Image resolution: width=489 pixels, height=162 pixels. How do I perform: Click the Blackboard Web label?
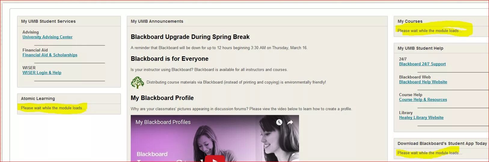tap(415, 77)
